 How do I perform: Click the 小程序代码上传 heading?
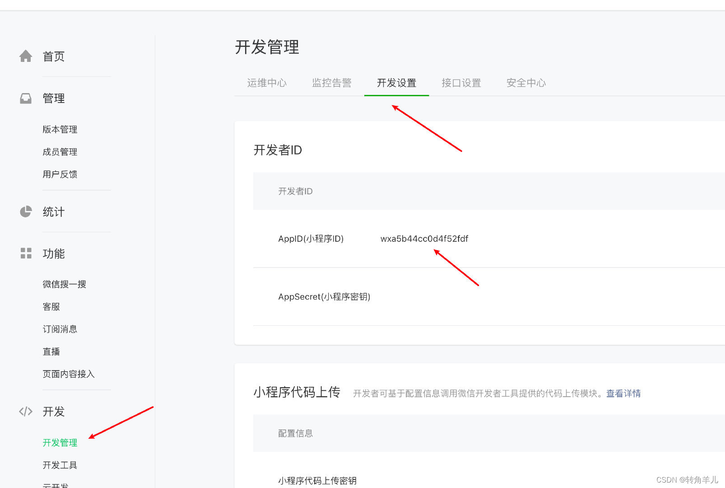297,392
